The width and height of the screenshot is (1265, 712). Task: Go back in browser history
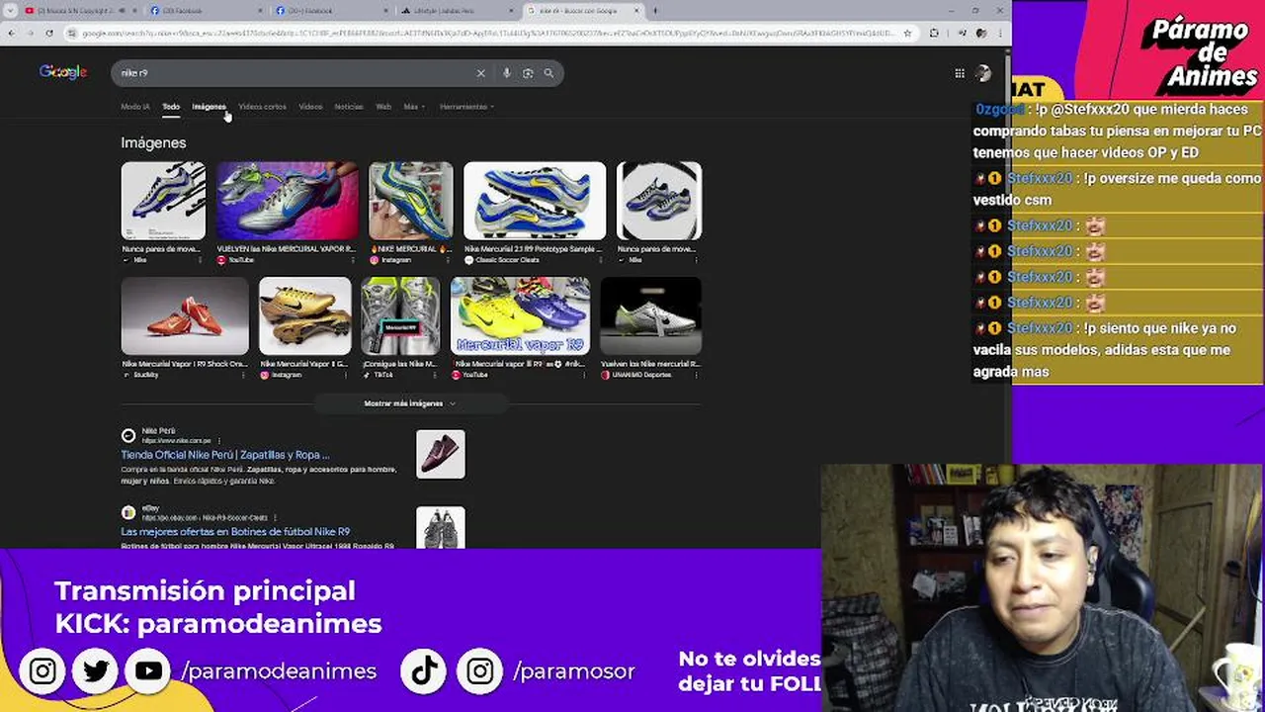tap(12, 33)
